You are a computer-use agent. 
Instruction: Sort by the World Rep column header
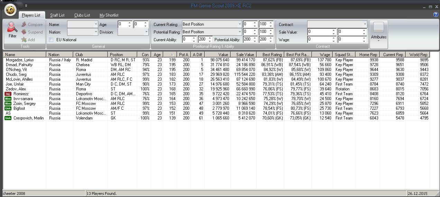(418, 55)
